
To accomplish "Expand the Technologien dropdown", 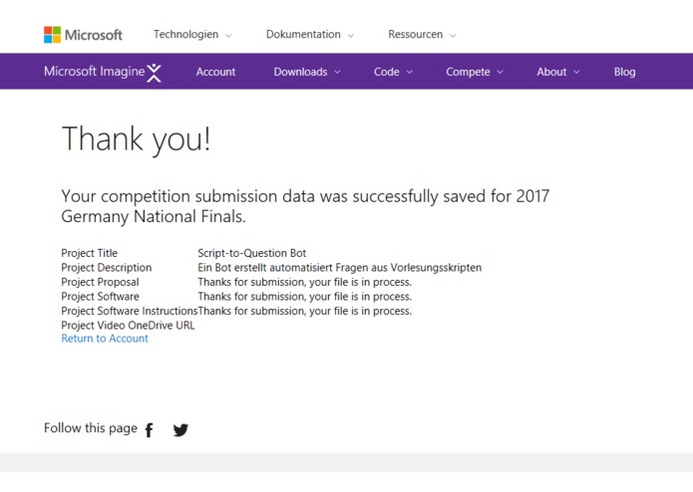I will 192,35.
